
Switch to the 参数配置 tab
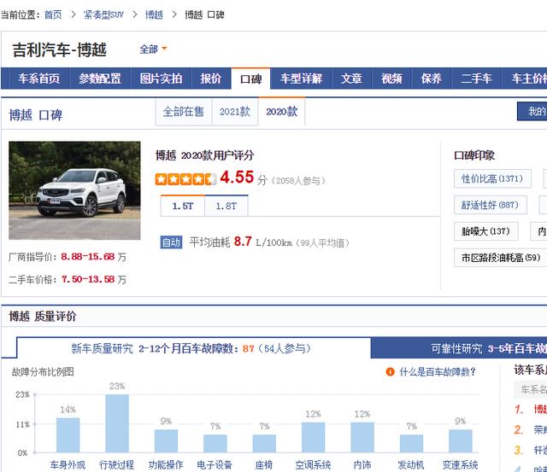[x=100, y=79]
